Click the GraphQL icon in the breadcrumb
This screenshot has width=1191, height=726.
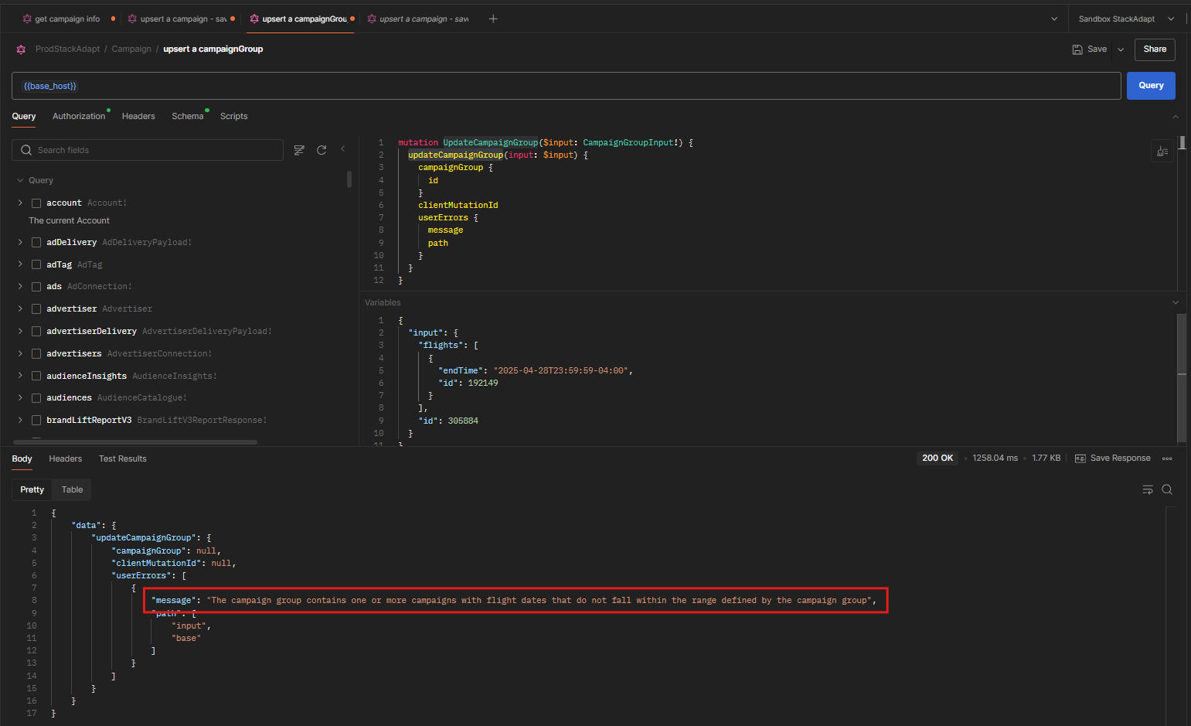click(x=21, y=49)
